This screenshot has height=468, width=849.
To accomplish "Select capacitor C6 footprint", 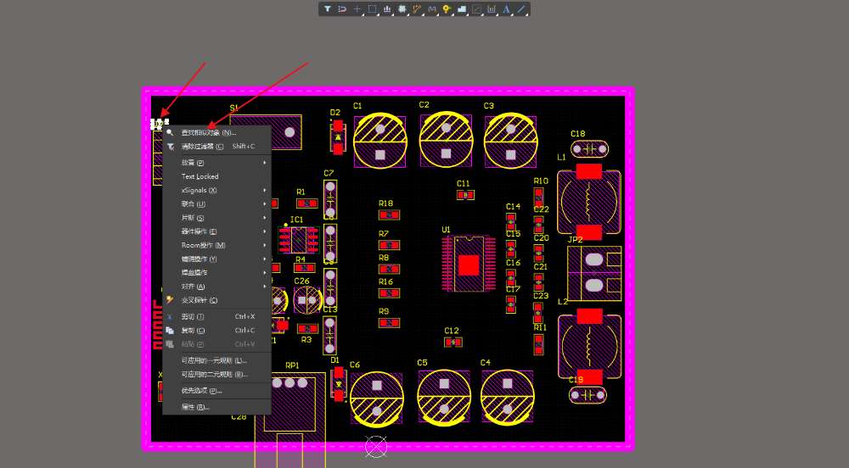I will tap(376, 398).
